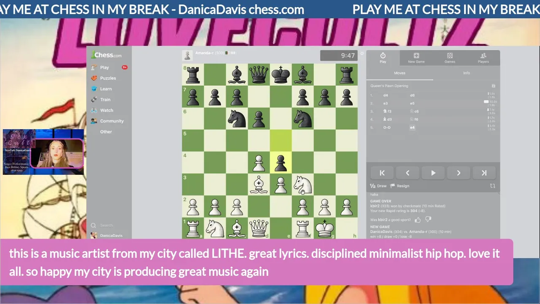540x304 pixels.
Task: Go forward one move
Action: coord(459,173)
